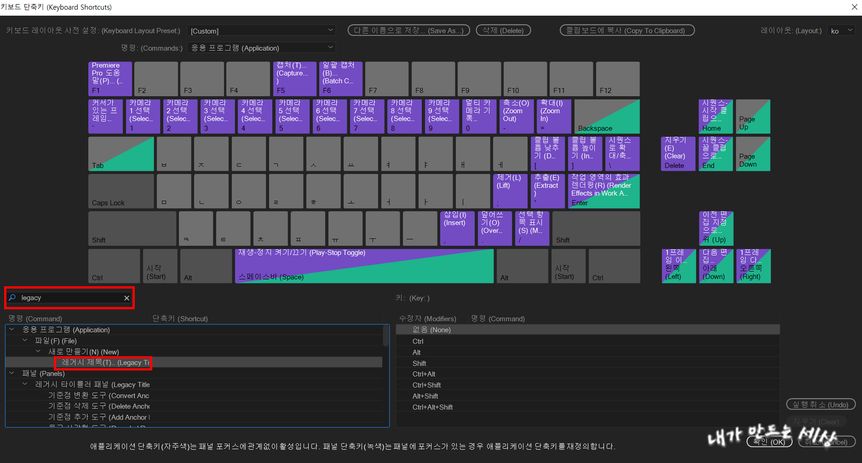Select the Ctrl+Alt+Shift modifier row
The image size is (862, 463).
(588, 407)
